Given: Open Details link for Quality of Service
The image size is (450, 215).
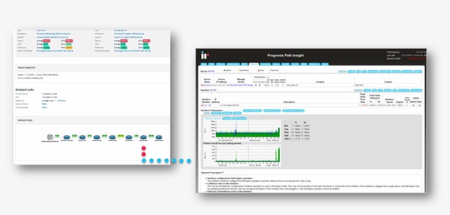Looking at the screenshot, I should [44, 104].
